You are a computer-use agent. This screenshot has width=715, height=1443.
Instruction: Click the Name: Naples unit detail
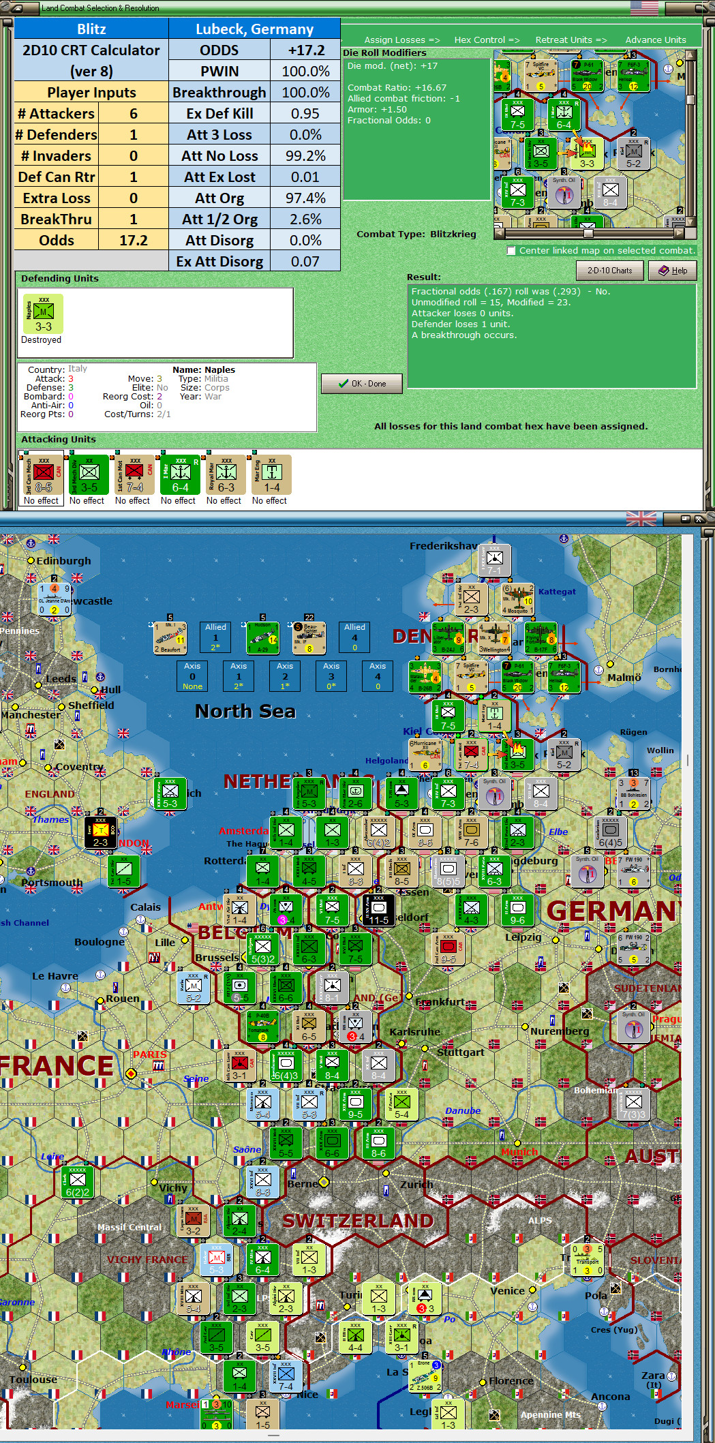(x=204, y=370)
